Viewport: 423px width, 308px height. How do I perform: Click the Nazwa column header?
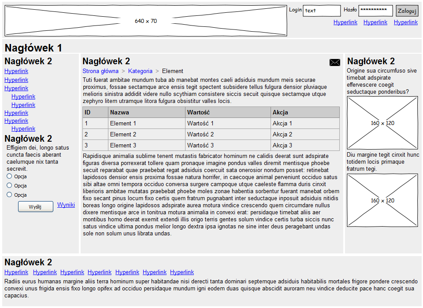point(120,113)
